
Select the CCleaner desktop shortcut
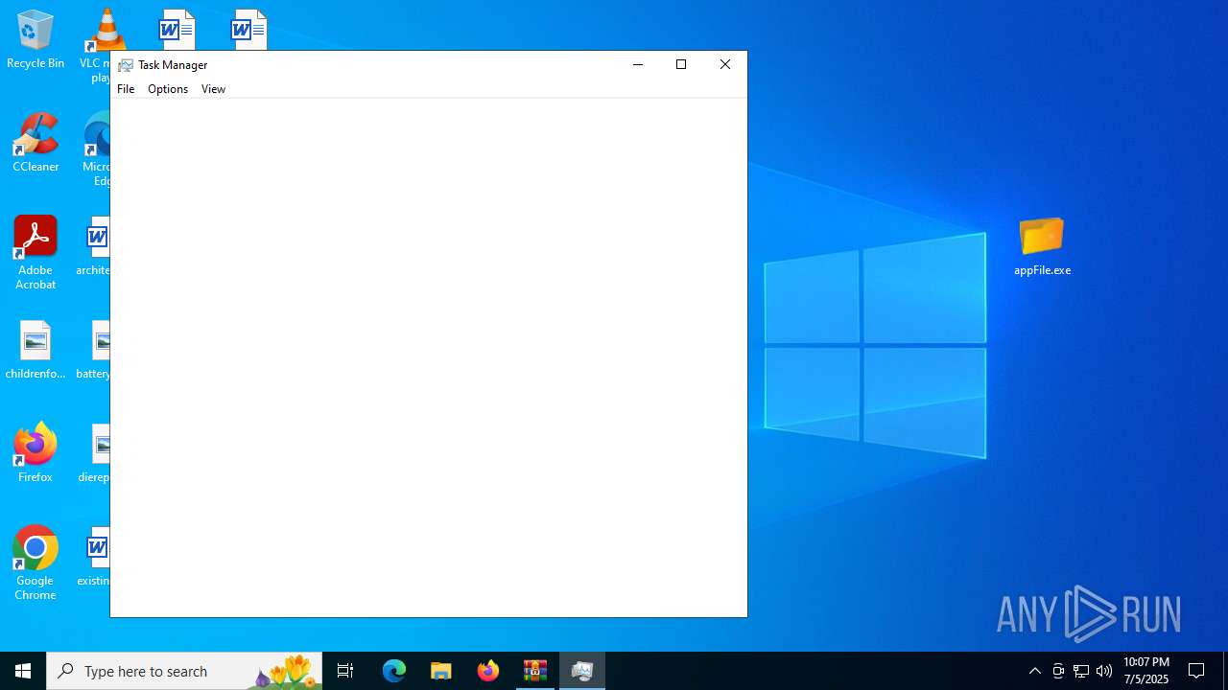coord(35,144)
